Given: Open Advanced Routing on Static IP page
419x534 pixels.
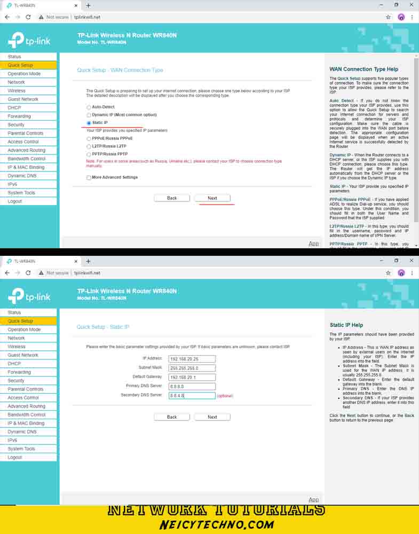Looking at the screenshot, I should coord(28,406).
